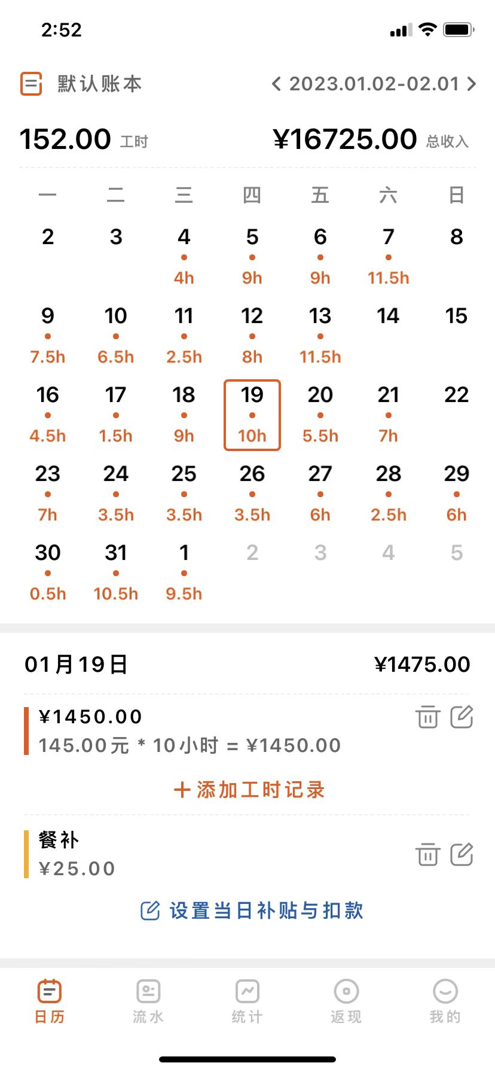Select February 1 with 9.5h logged
Screen dimensions: 495x1072
184,572
